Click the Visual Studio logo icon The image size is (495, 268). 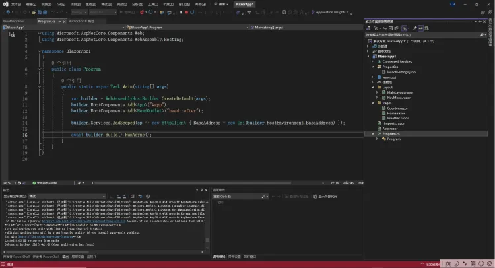tap(5, 4)
